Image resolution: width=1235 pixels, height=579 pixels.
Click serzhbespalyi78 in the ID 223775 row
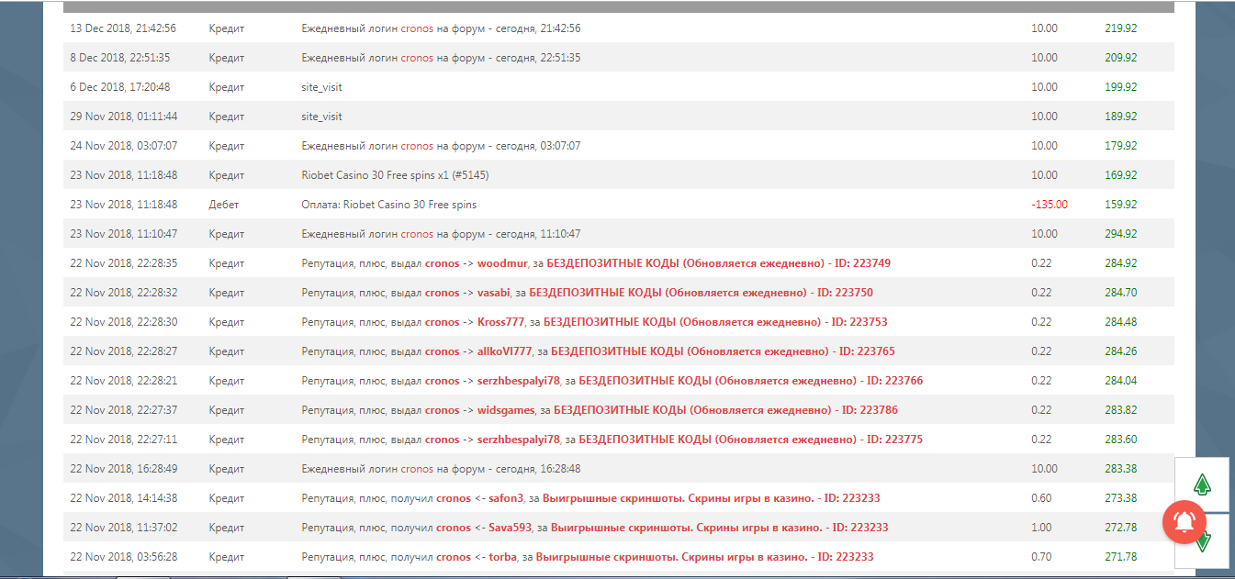(518, 440)
